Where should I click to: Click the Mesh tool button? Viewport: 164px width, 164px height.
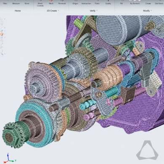[x=51, y=3]
